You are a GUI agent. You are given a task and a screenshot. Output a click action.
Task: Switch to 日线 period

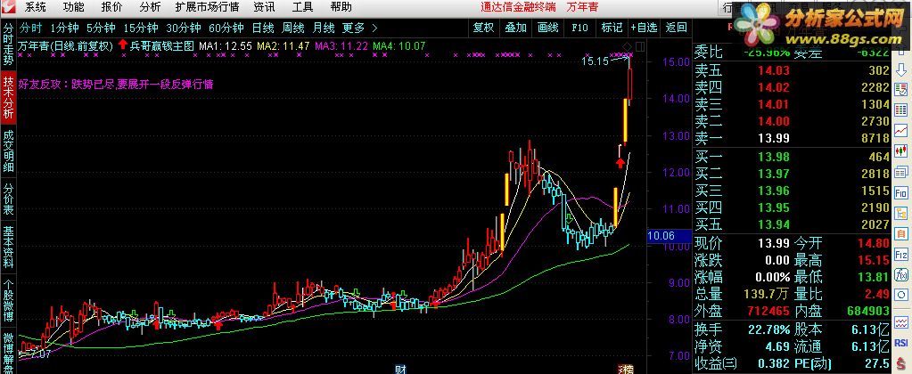[x=263, y=28]
